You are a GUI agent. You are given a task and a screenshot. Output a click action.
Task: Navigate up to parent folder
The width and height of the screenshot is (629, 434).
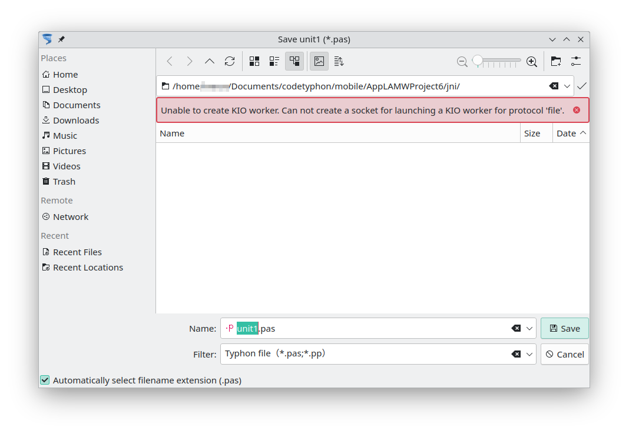point(210,61)
